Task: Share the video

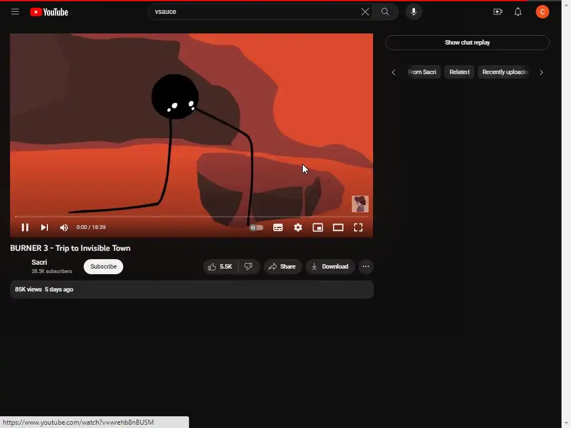Action: tap(282, 267)
